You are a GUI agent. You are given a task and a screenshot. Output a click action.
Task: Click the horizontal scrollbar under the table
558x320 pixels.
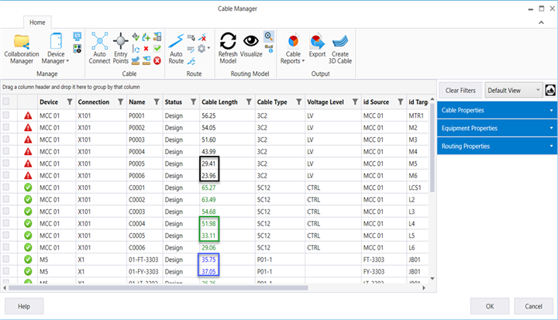(158, 287)
